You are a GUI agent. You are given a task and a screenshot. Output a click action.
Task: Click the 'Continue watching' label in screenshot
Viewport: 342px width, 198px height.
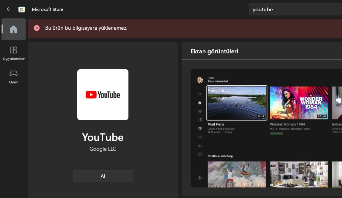point(220,156)
